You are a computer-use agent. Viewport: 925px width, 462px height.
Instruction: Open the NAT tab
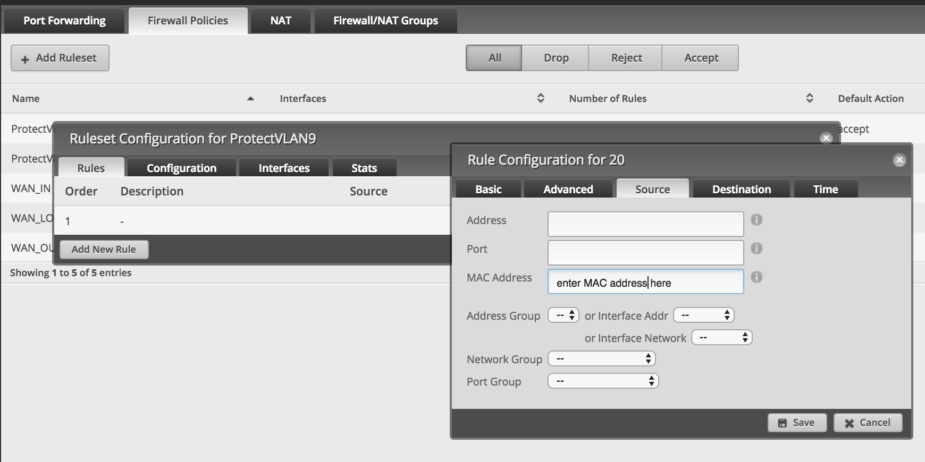point(280,21)
